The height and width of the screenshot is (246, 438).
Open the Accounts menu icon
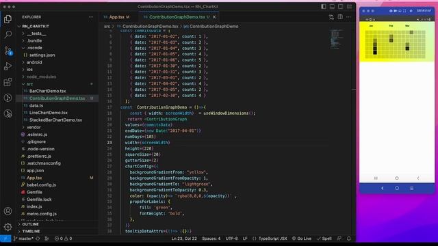(x=8, y=211)
